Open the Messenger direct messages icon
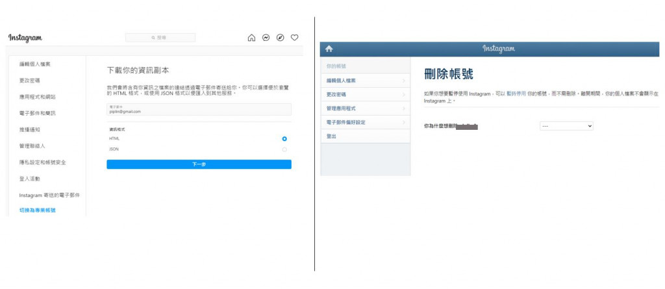The height and width of the screenshot is (289, 665). pos(266,38)
